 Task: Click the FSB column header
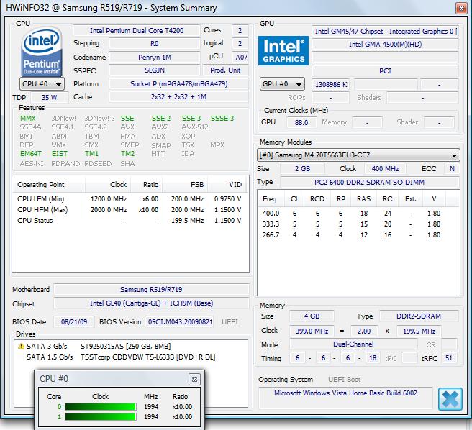(x=185, y=185)
